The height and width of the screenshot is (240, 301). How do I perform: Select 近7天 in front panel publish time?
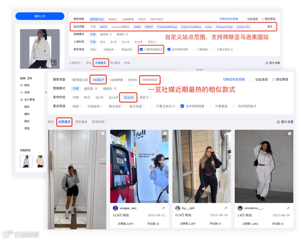point(99,97)
